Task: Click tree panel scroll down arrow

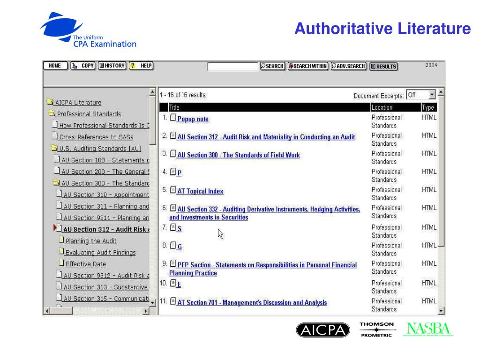Action: tap(153, 303)
